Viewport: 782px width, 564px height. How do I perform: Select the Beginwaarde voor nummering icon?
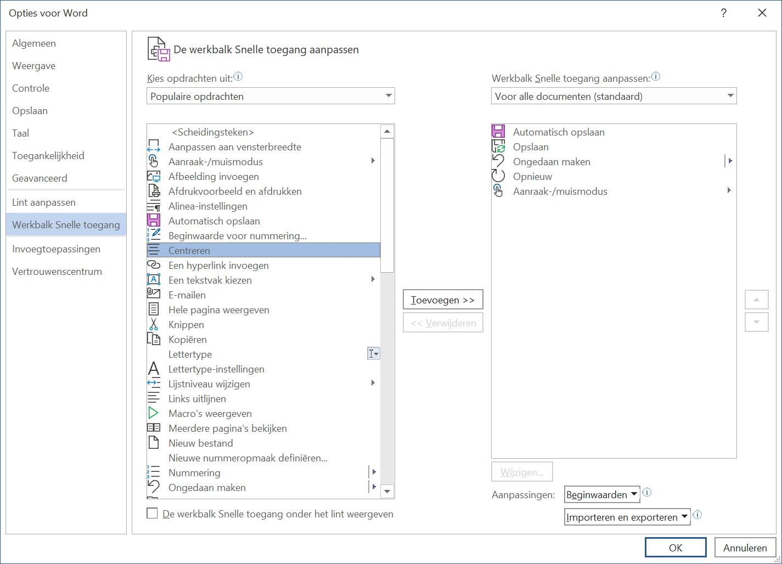click(154, 236)
